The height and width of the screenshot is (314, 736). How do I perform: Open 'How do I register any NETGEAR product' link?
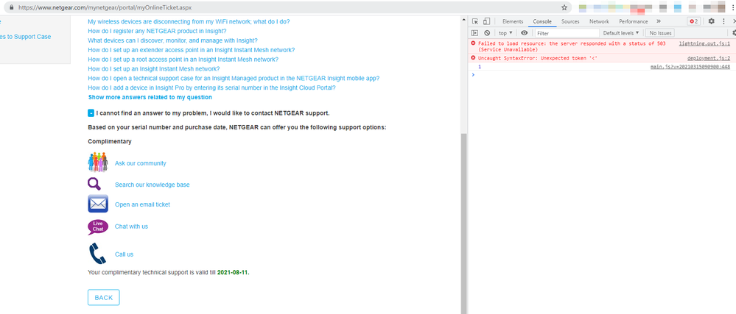click(x=157, y=31)
